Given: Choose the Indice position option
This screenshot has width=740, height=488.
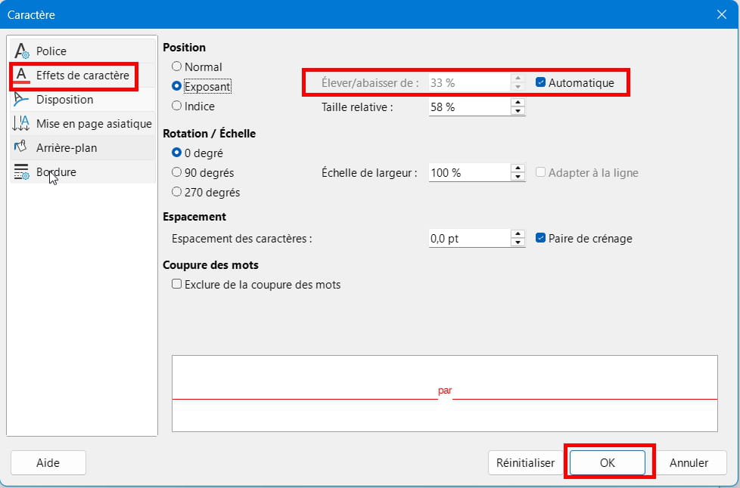Looking at the screenshot, I should click(x=176, y=106).
